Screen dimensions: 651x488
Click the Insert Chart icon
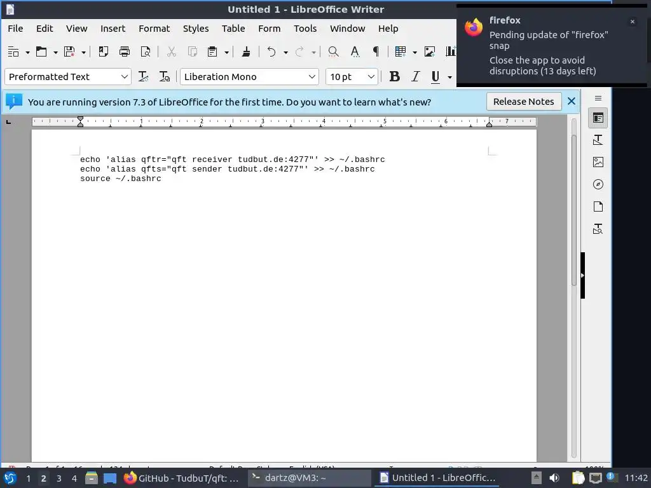point(451,52)
